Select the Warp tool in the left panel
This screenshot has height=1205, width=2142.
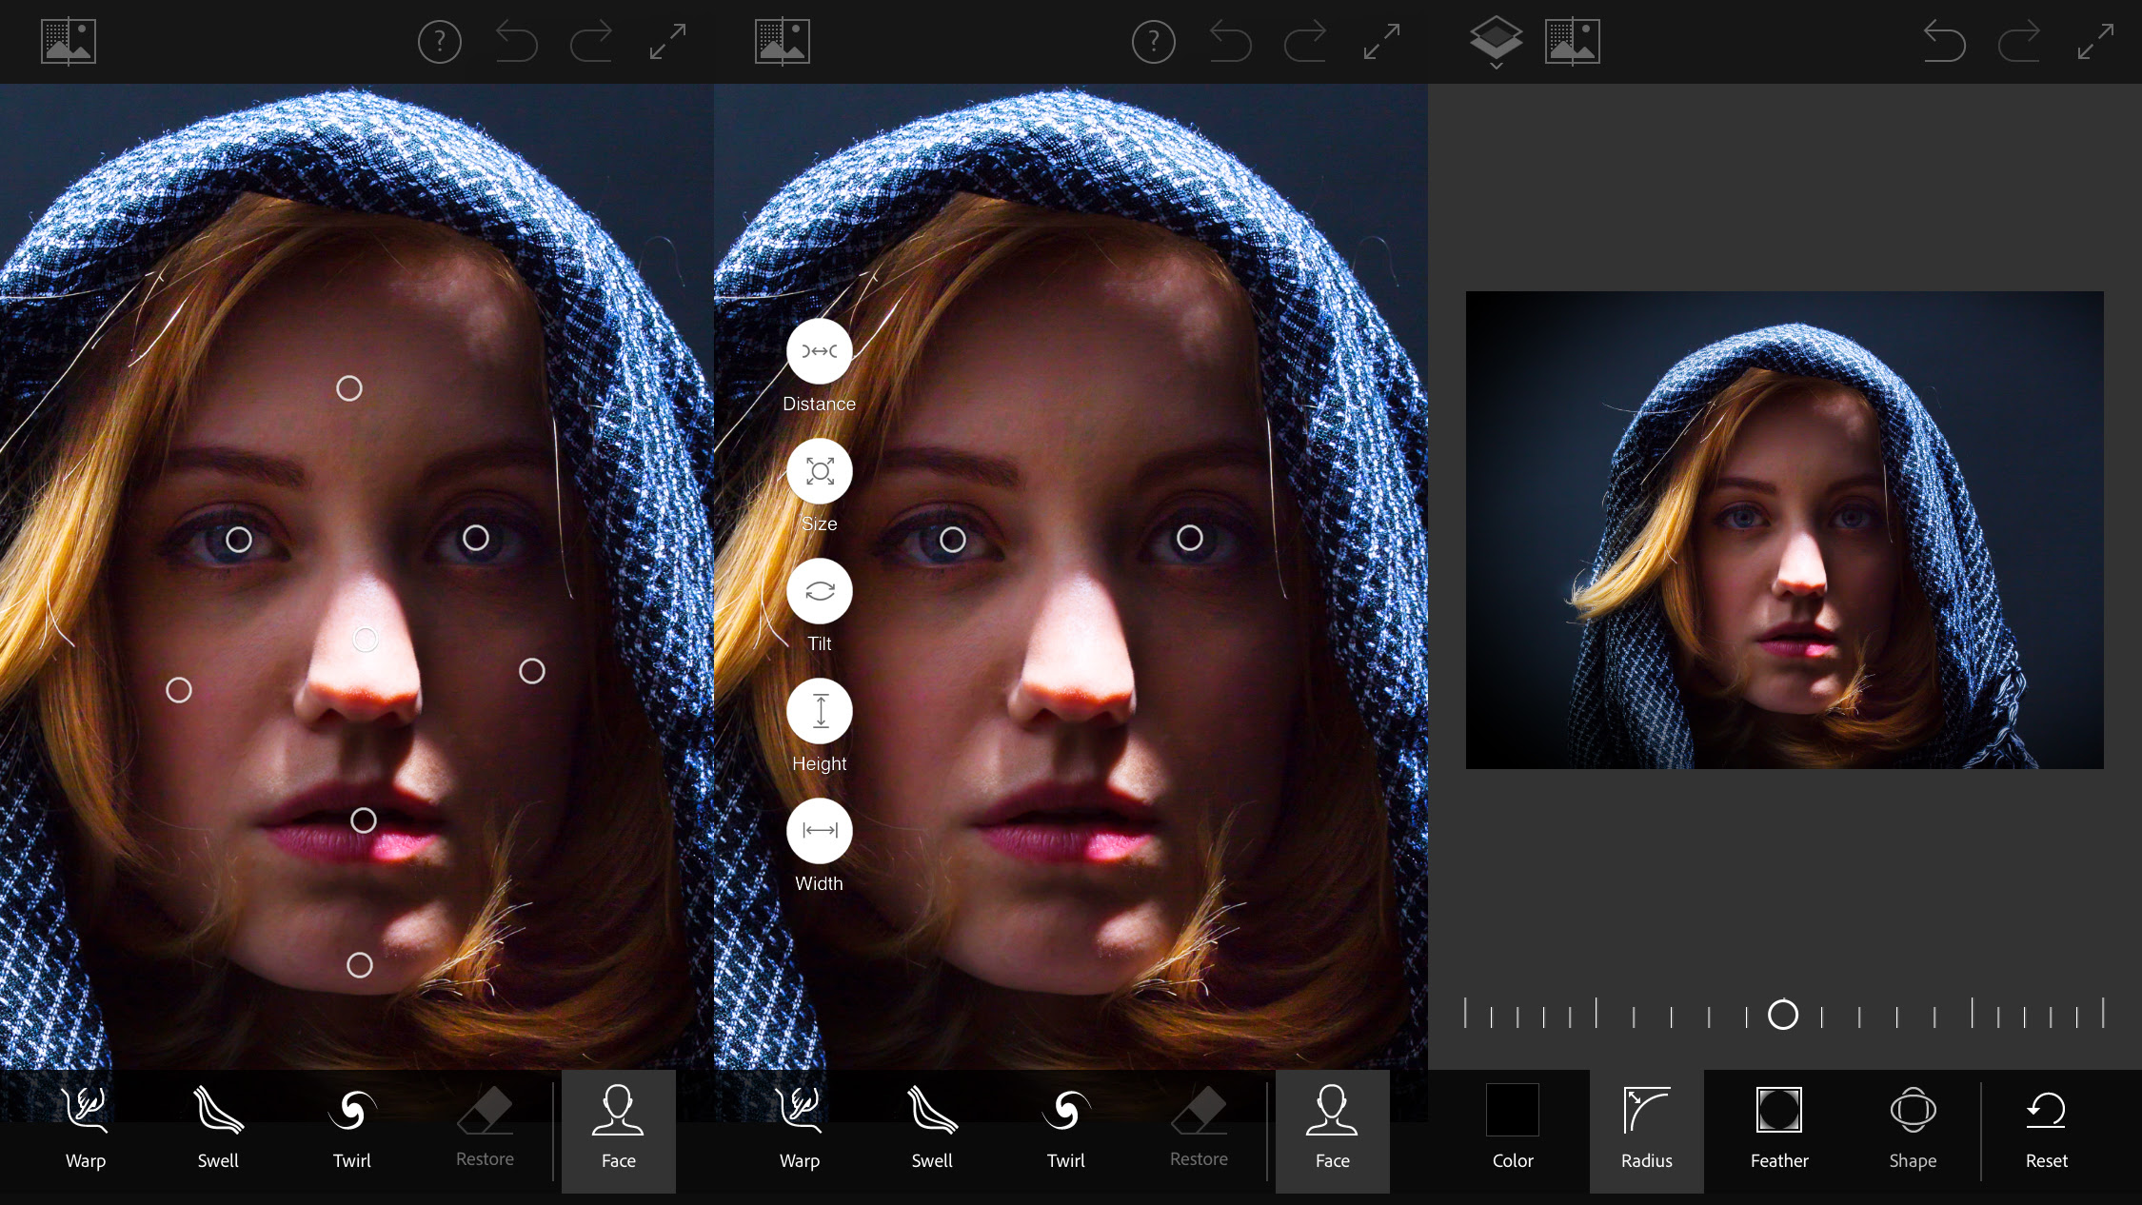[x=86, y=1130]
